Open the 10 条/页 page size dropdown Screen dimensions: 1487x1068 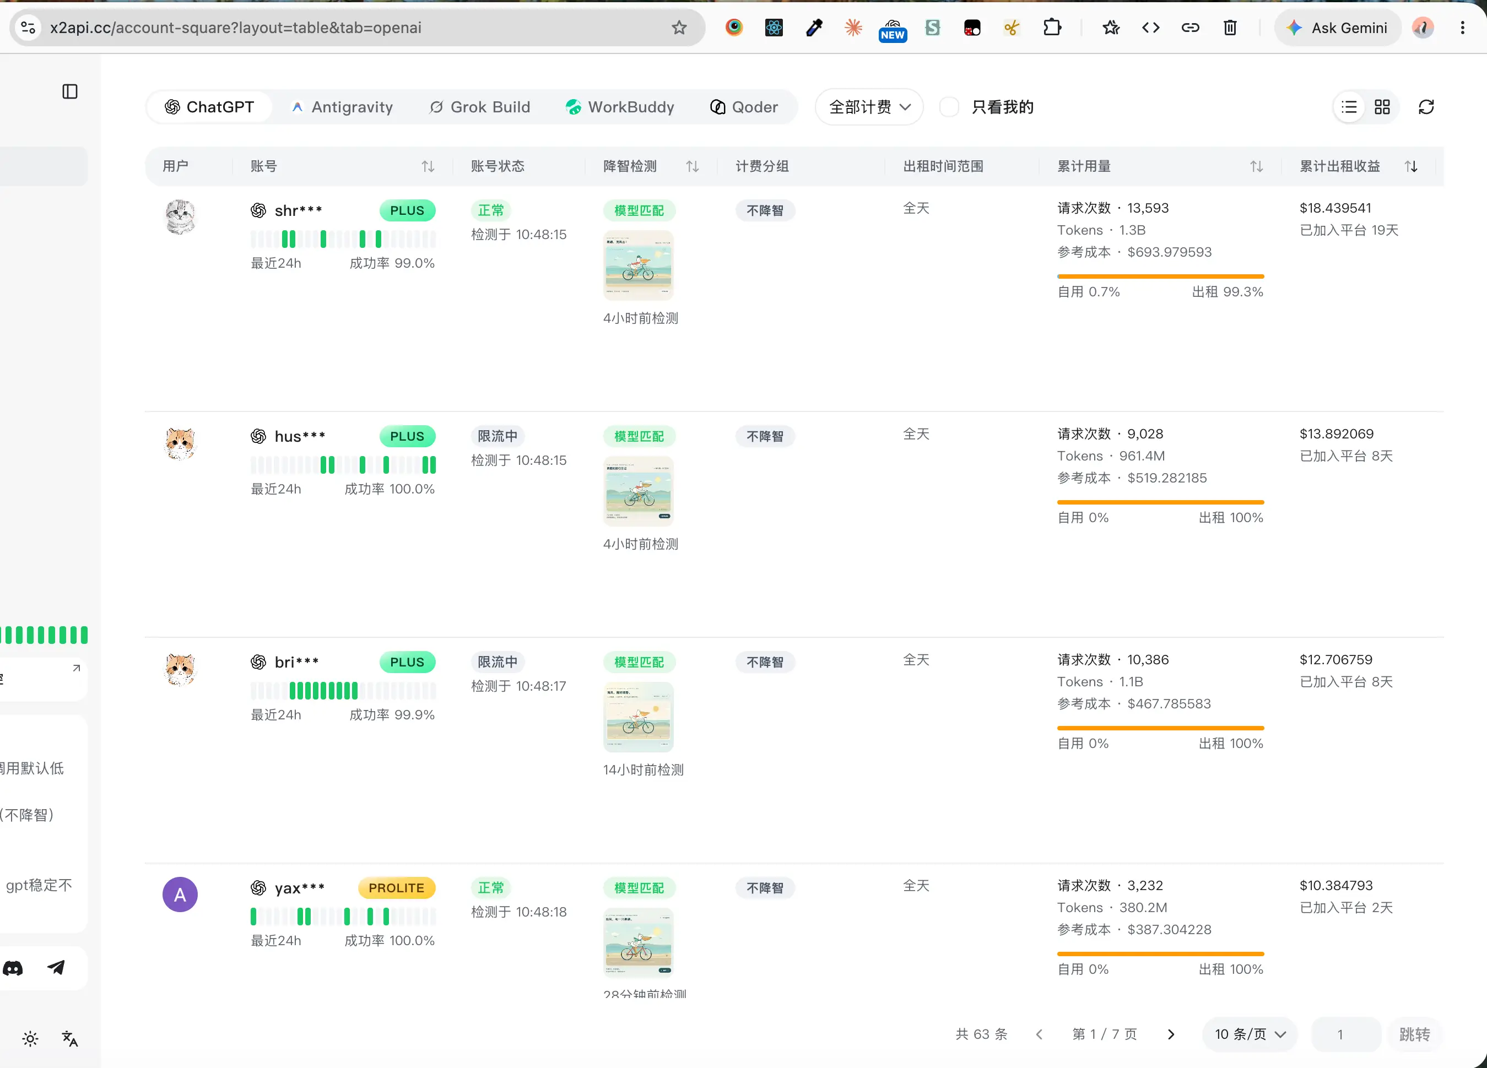click(x=1250, y=1034)
